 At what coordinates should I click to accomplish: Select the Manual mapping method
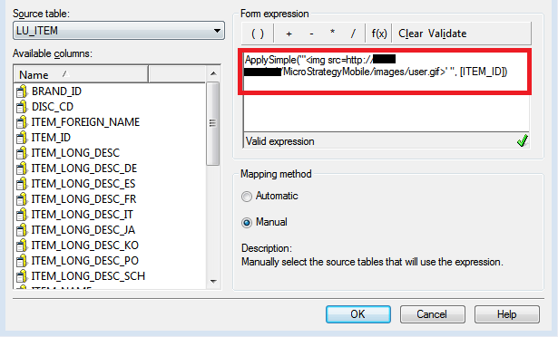tap(247, 223)
